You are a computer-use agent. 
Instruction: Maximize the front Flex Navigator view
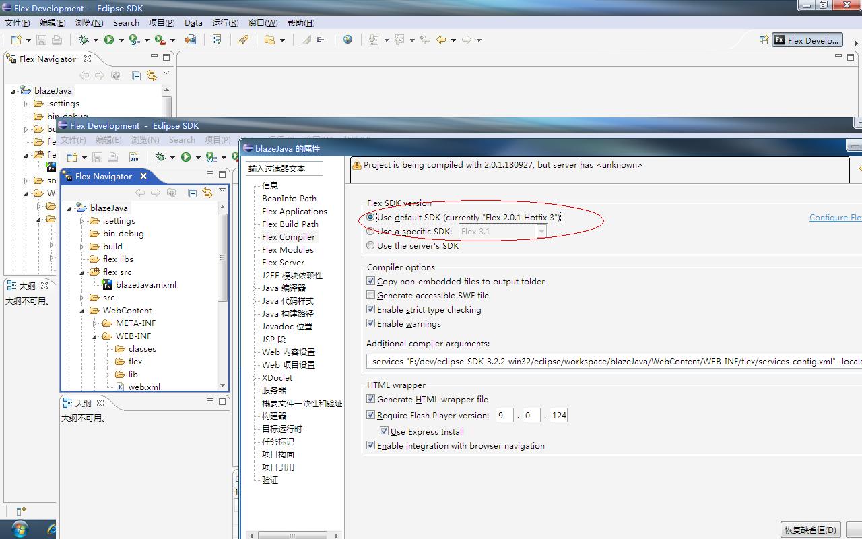click(x=222, y=175)
